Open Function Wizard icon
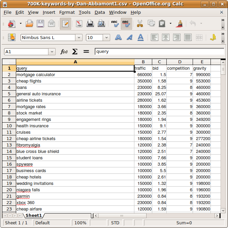 [x=64, y=52]
